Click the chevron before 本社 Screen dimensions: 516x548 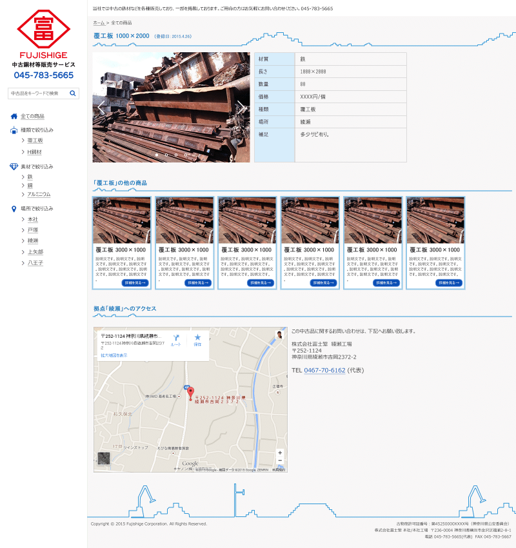coord(23,219)
